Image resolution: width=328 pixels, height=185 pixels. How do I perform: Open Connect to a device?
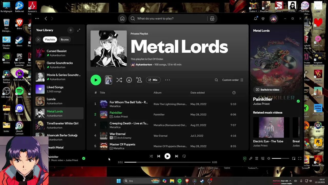[263, 159]
